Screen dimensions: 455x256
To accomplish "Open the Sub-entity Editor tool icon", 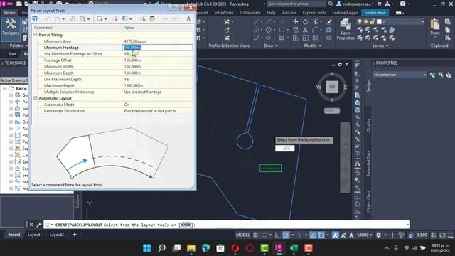I will pyautogui.click(x=152, y=19).
